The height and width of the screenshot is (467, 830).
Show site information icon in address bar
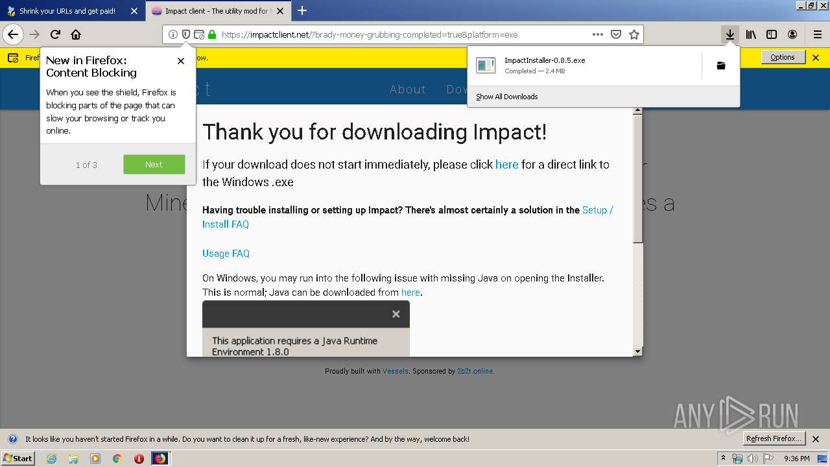coord(172,34)
